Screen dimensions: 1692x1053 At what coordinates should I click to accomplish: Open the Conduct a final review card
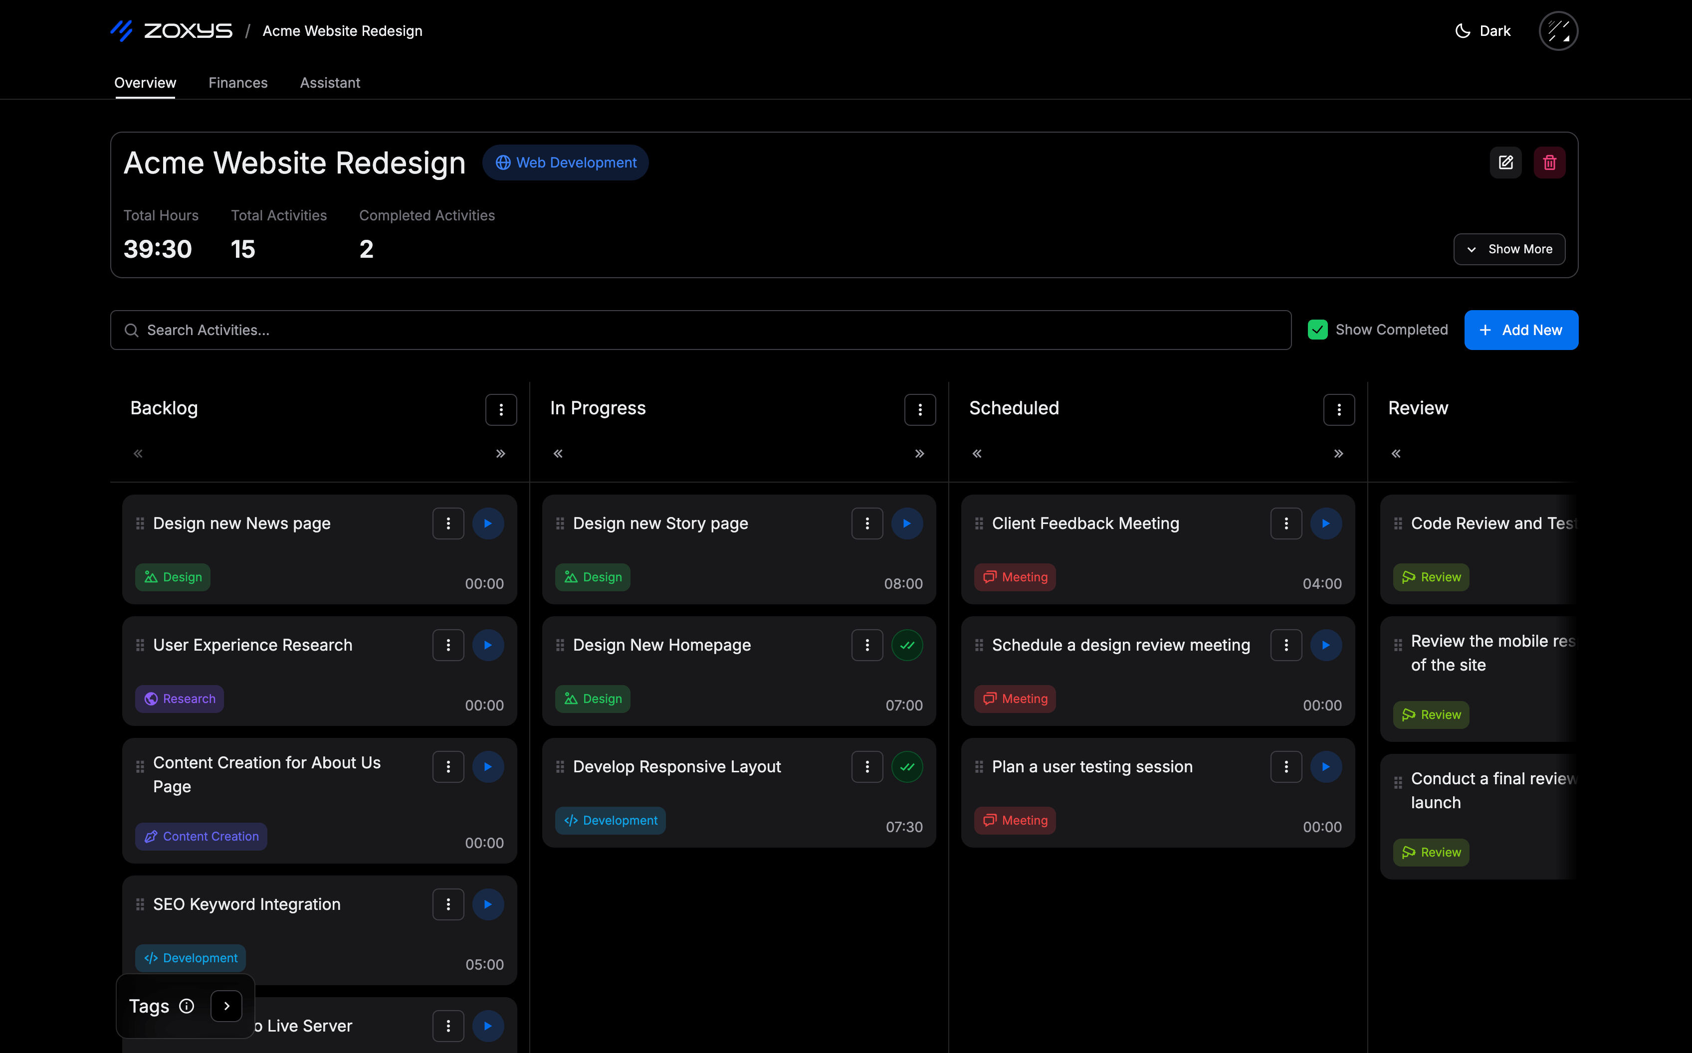pos(1479,816)
